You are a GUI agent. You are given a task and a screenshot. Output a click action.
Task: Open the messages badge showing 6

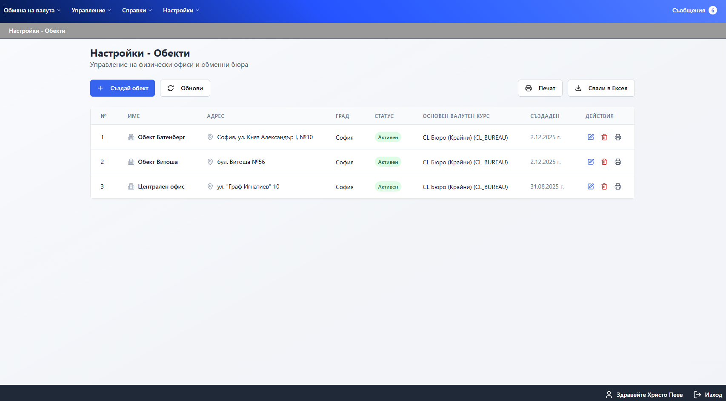pos(713,10)
